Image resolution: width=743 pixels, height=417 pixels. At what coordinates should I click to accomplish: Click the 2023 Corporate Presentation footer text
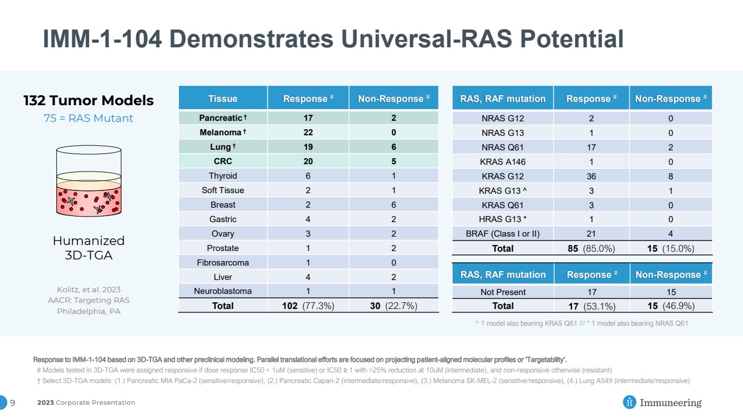tap(86, 403)
